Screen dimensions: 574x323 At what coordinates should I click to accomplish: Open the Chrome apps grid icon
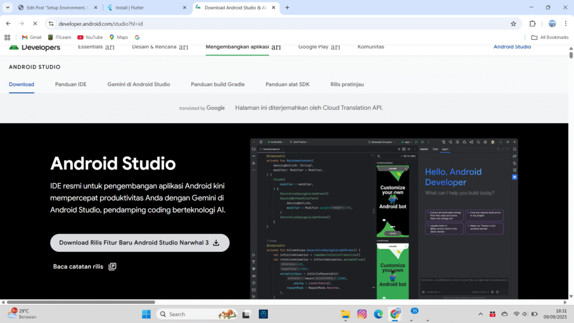7,37
